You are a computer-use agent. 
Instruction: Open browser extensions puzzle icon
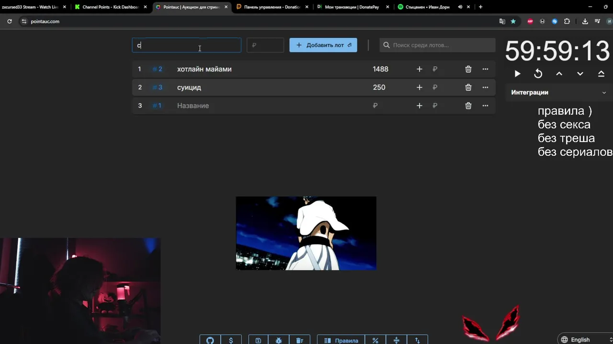(x=567, y=21)
